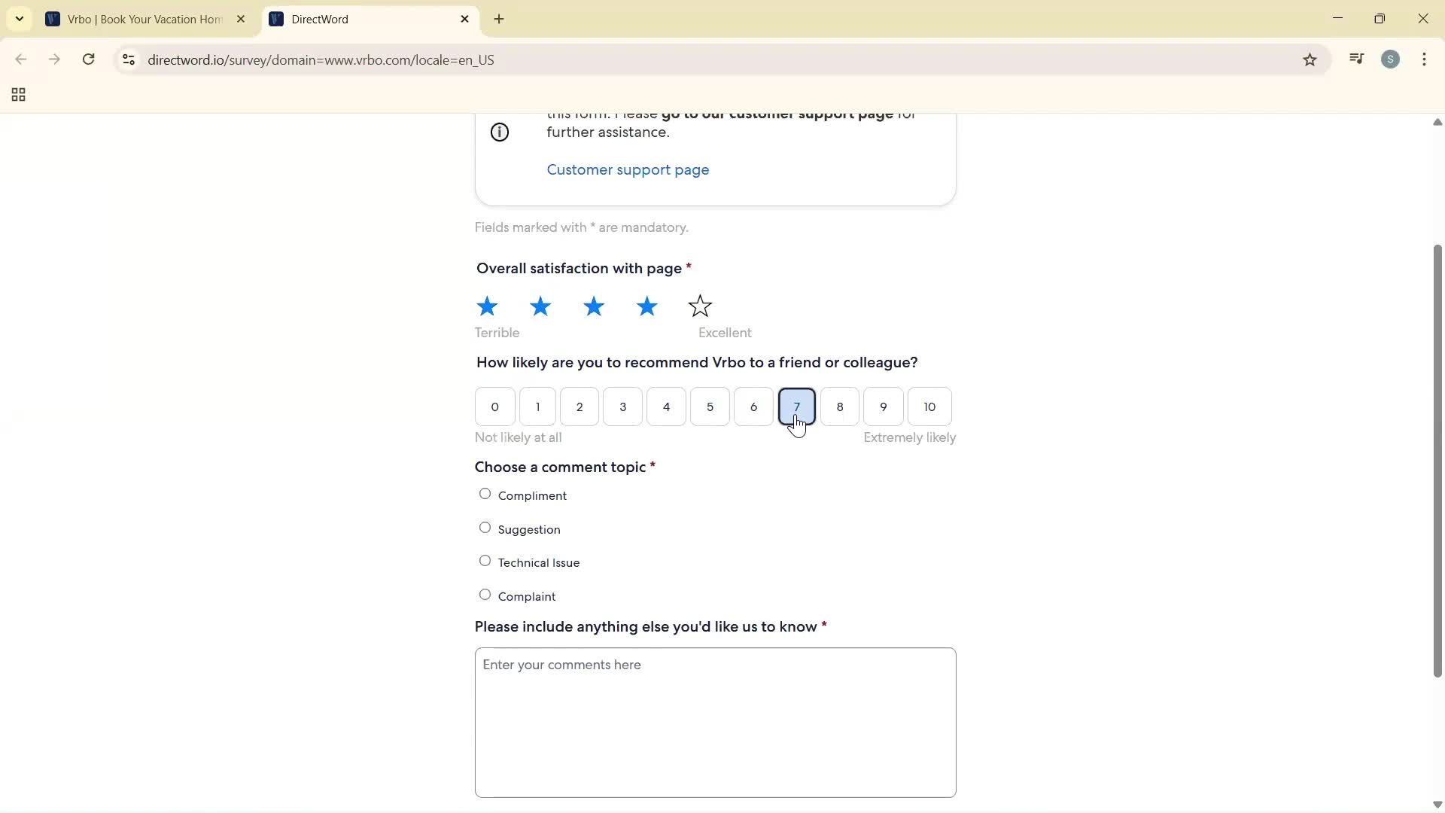Click the browser back navigation arrow
Image resolution: width=1445 pixels, height=813 pixels.
tap(20, 59)
